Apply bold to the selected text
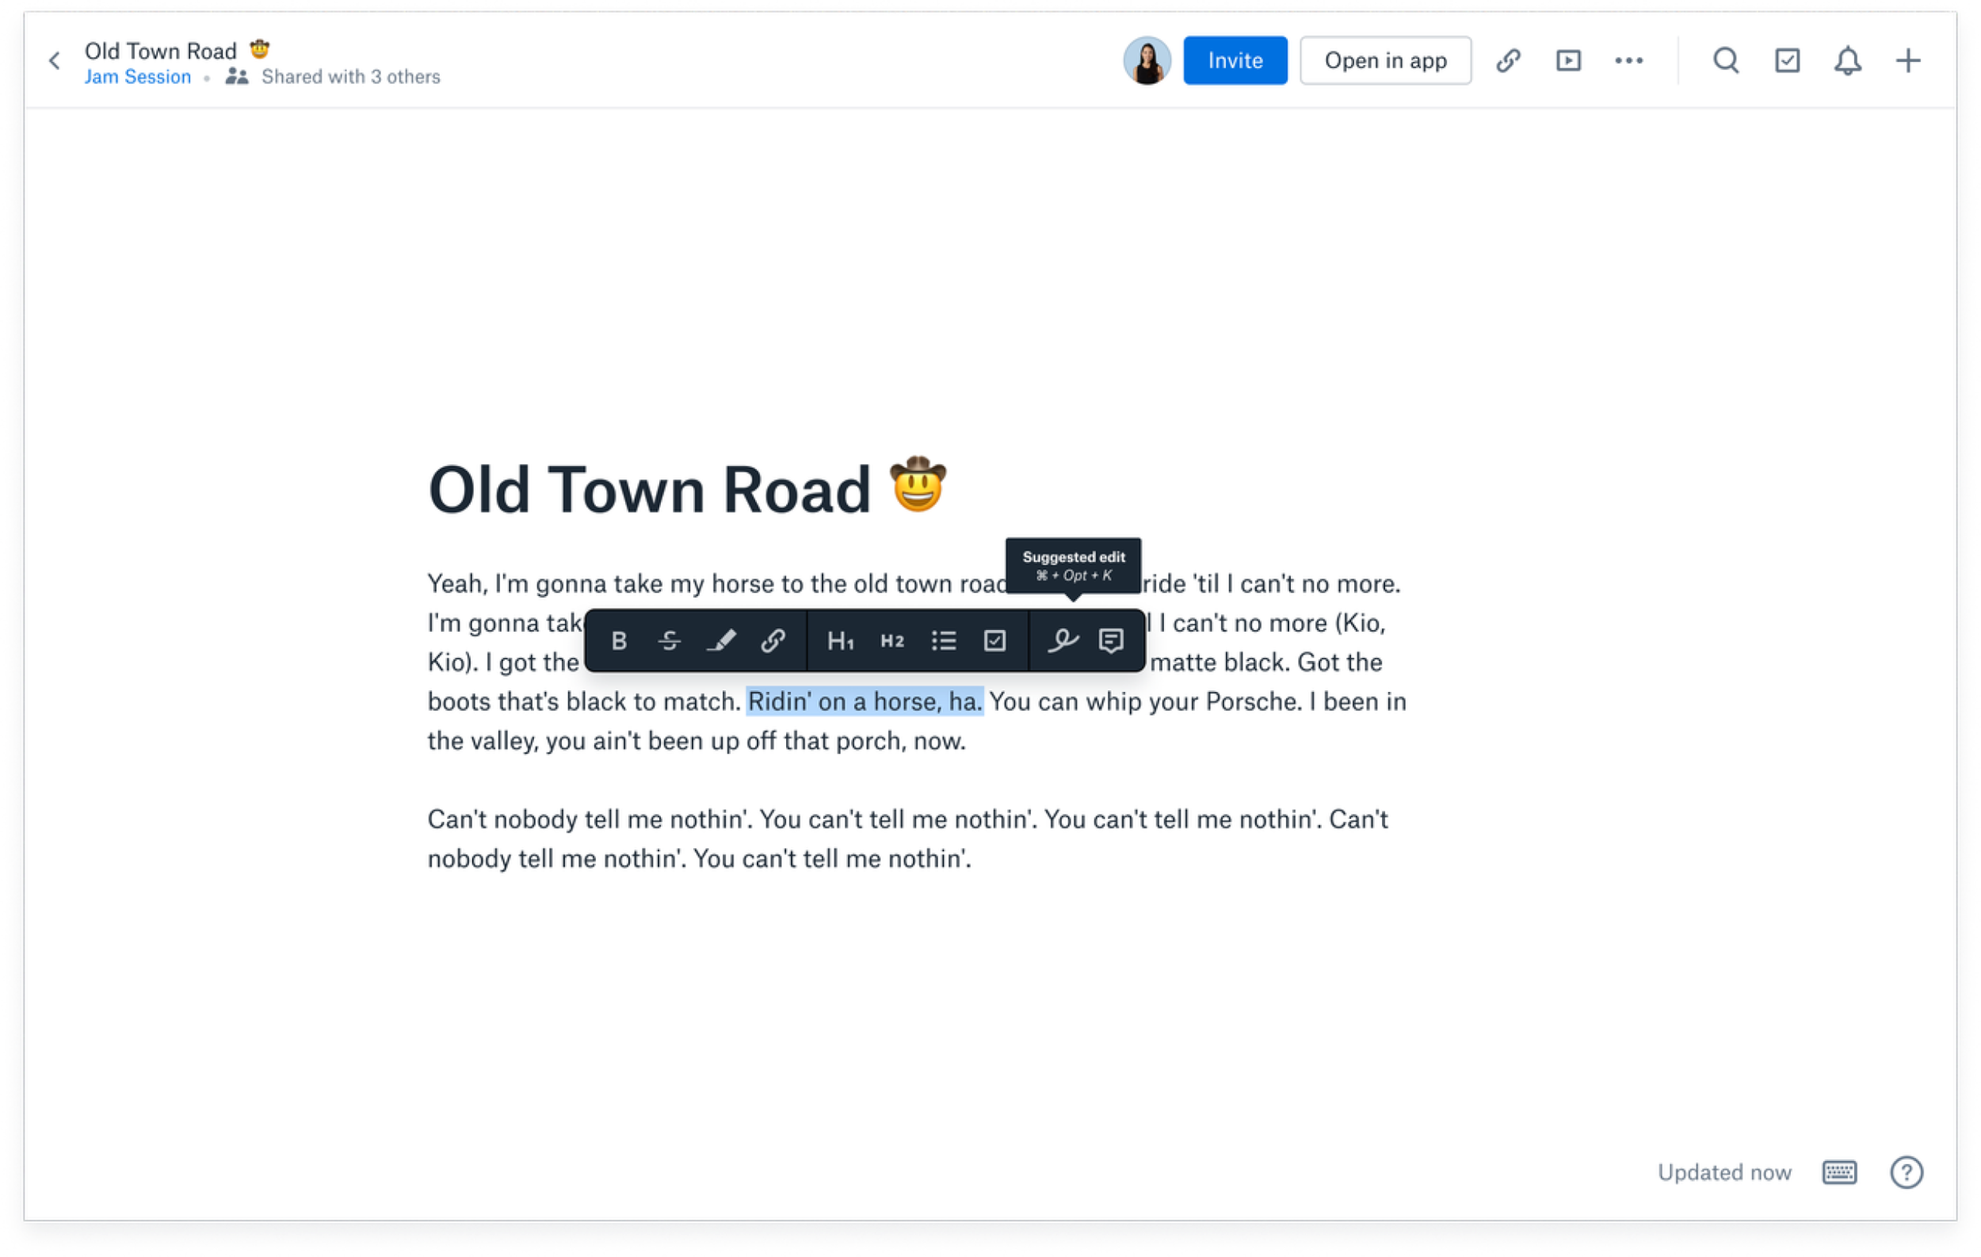 coord(619,641)
